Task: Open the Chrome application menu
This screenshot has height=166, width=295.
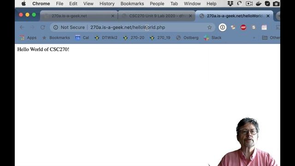Action: click(x=41, y=4)
